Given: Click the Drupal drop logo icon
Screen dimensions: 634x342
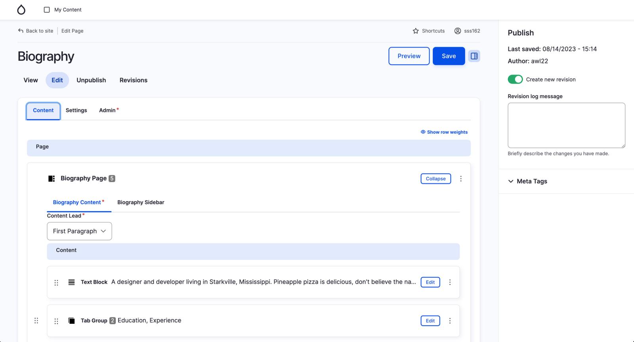Looking at the screenshot, I should point(21,10).
